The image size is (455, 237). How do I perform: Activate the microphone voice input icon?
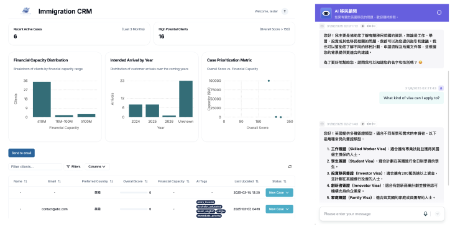pos(425,214)
